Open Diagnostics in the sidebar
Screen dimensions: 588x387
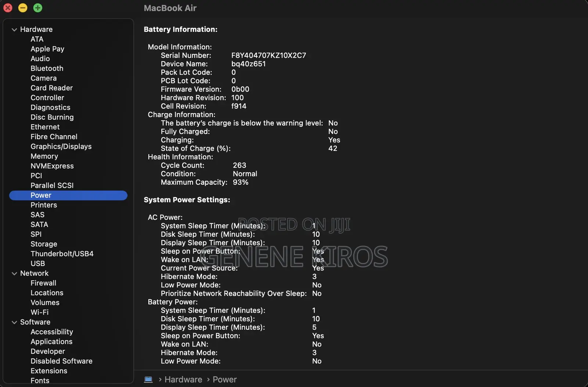(x=50, y=107)
